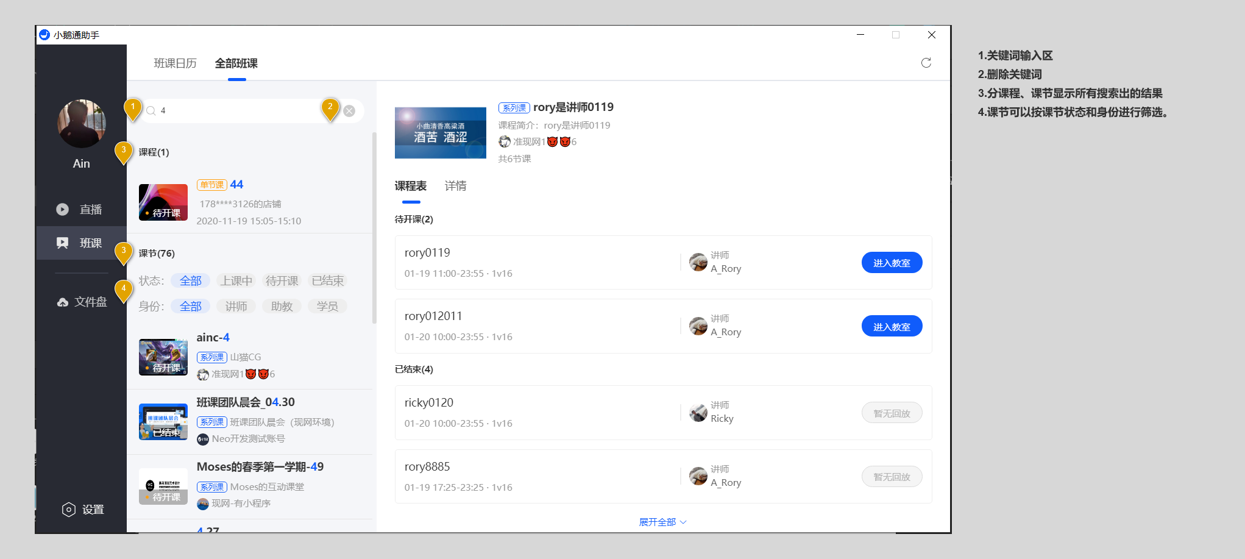Enter classroom for rory0119 lesson

coord(891,263)
